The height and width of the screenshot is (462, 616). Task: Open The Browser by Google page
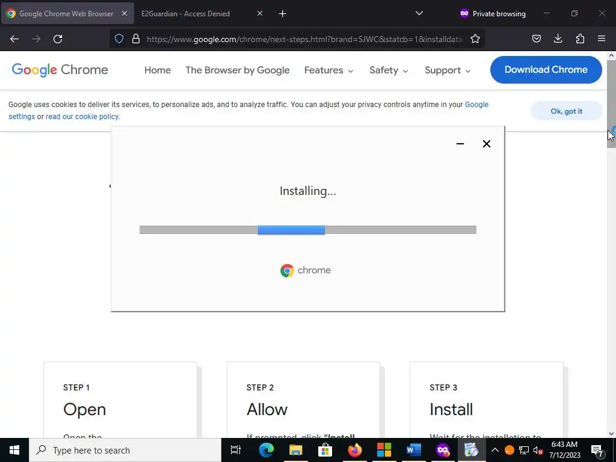pos(237,70)
